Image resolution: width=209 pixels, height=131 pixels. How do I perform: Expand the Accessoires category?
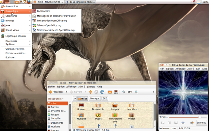16,6
